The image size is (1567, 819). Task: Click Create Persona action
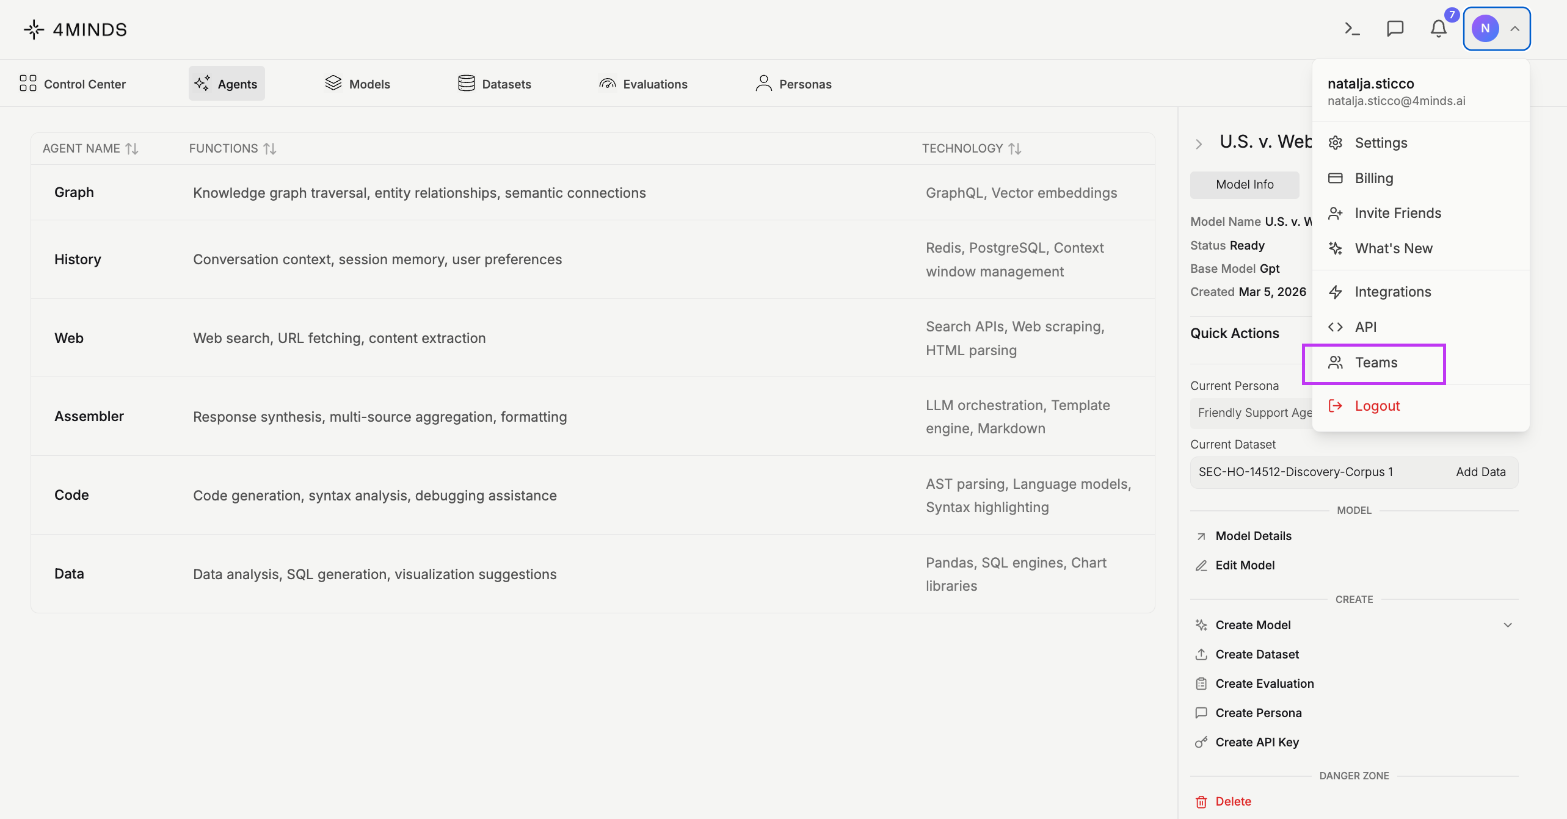click(x=1259, y=713)
